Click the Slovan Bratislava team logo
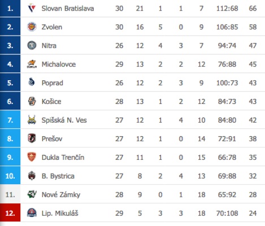The width and height of the screenshot is (265, 226). tap(32, 8)
